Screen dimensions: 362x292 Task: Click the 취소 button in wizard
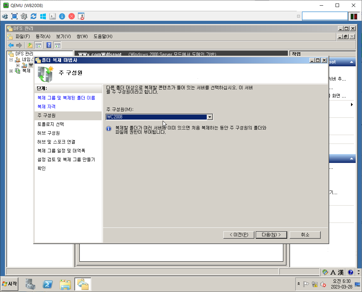(x=305, y=235)
